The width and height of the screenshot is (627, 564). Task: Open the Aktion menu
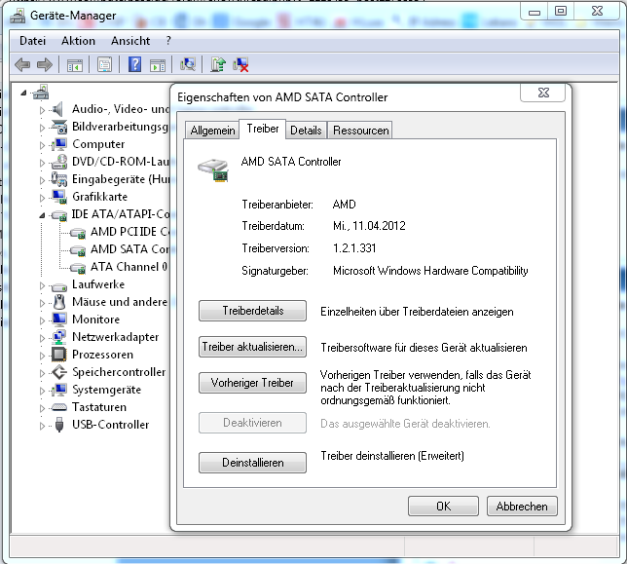pyautogui.click(x=78, y=41)
